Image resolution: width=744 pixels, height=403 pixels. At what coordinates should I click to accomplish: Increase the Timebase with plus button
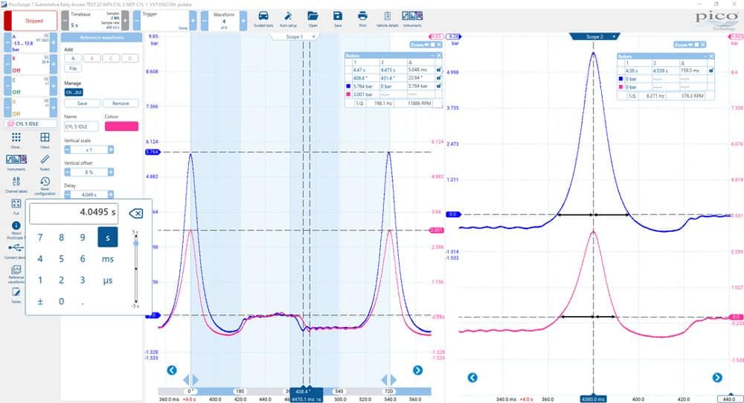(125, 21)
